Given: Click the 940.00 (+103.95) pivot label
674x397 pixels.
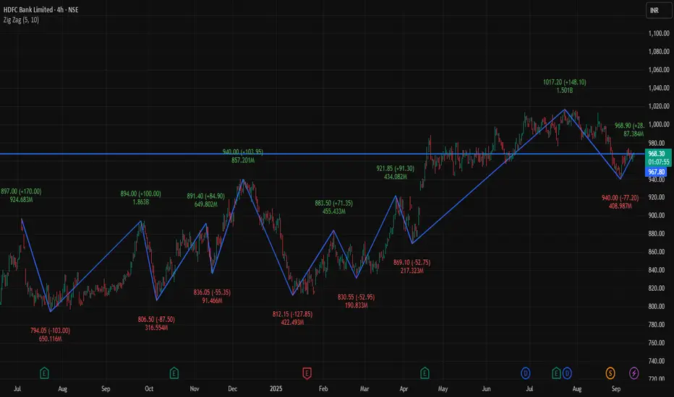Looking at the screenshot, I should tap(243, 152).
